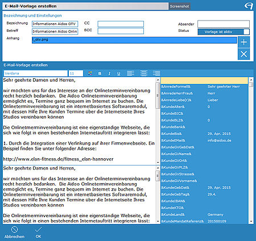Select the &AnredeLiebe(r)& placeholder
This screenshot has width=256, height=241.
176,100
